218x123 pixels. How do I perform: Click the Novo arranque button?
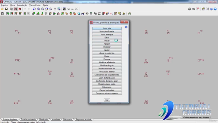pyautogui.click(x=107, y=35)
